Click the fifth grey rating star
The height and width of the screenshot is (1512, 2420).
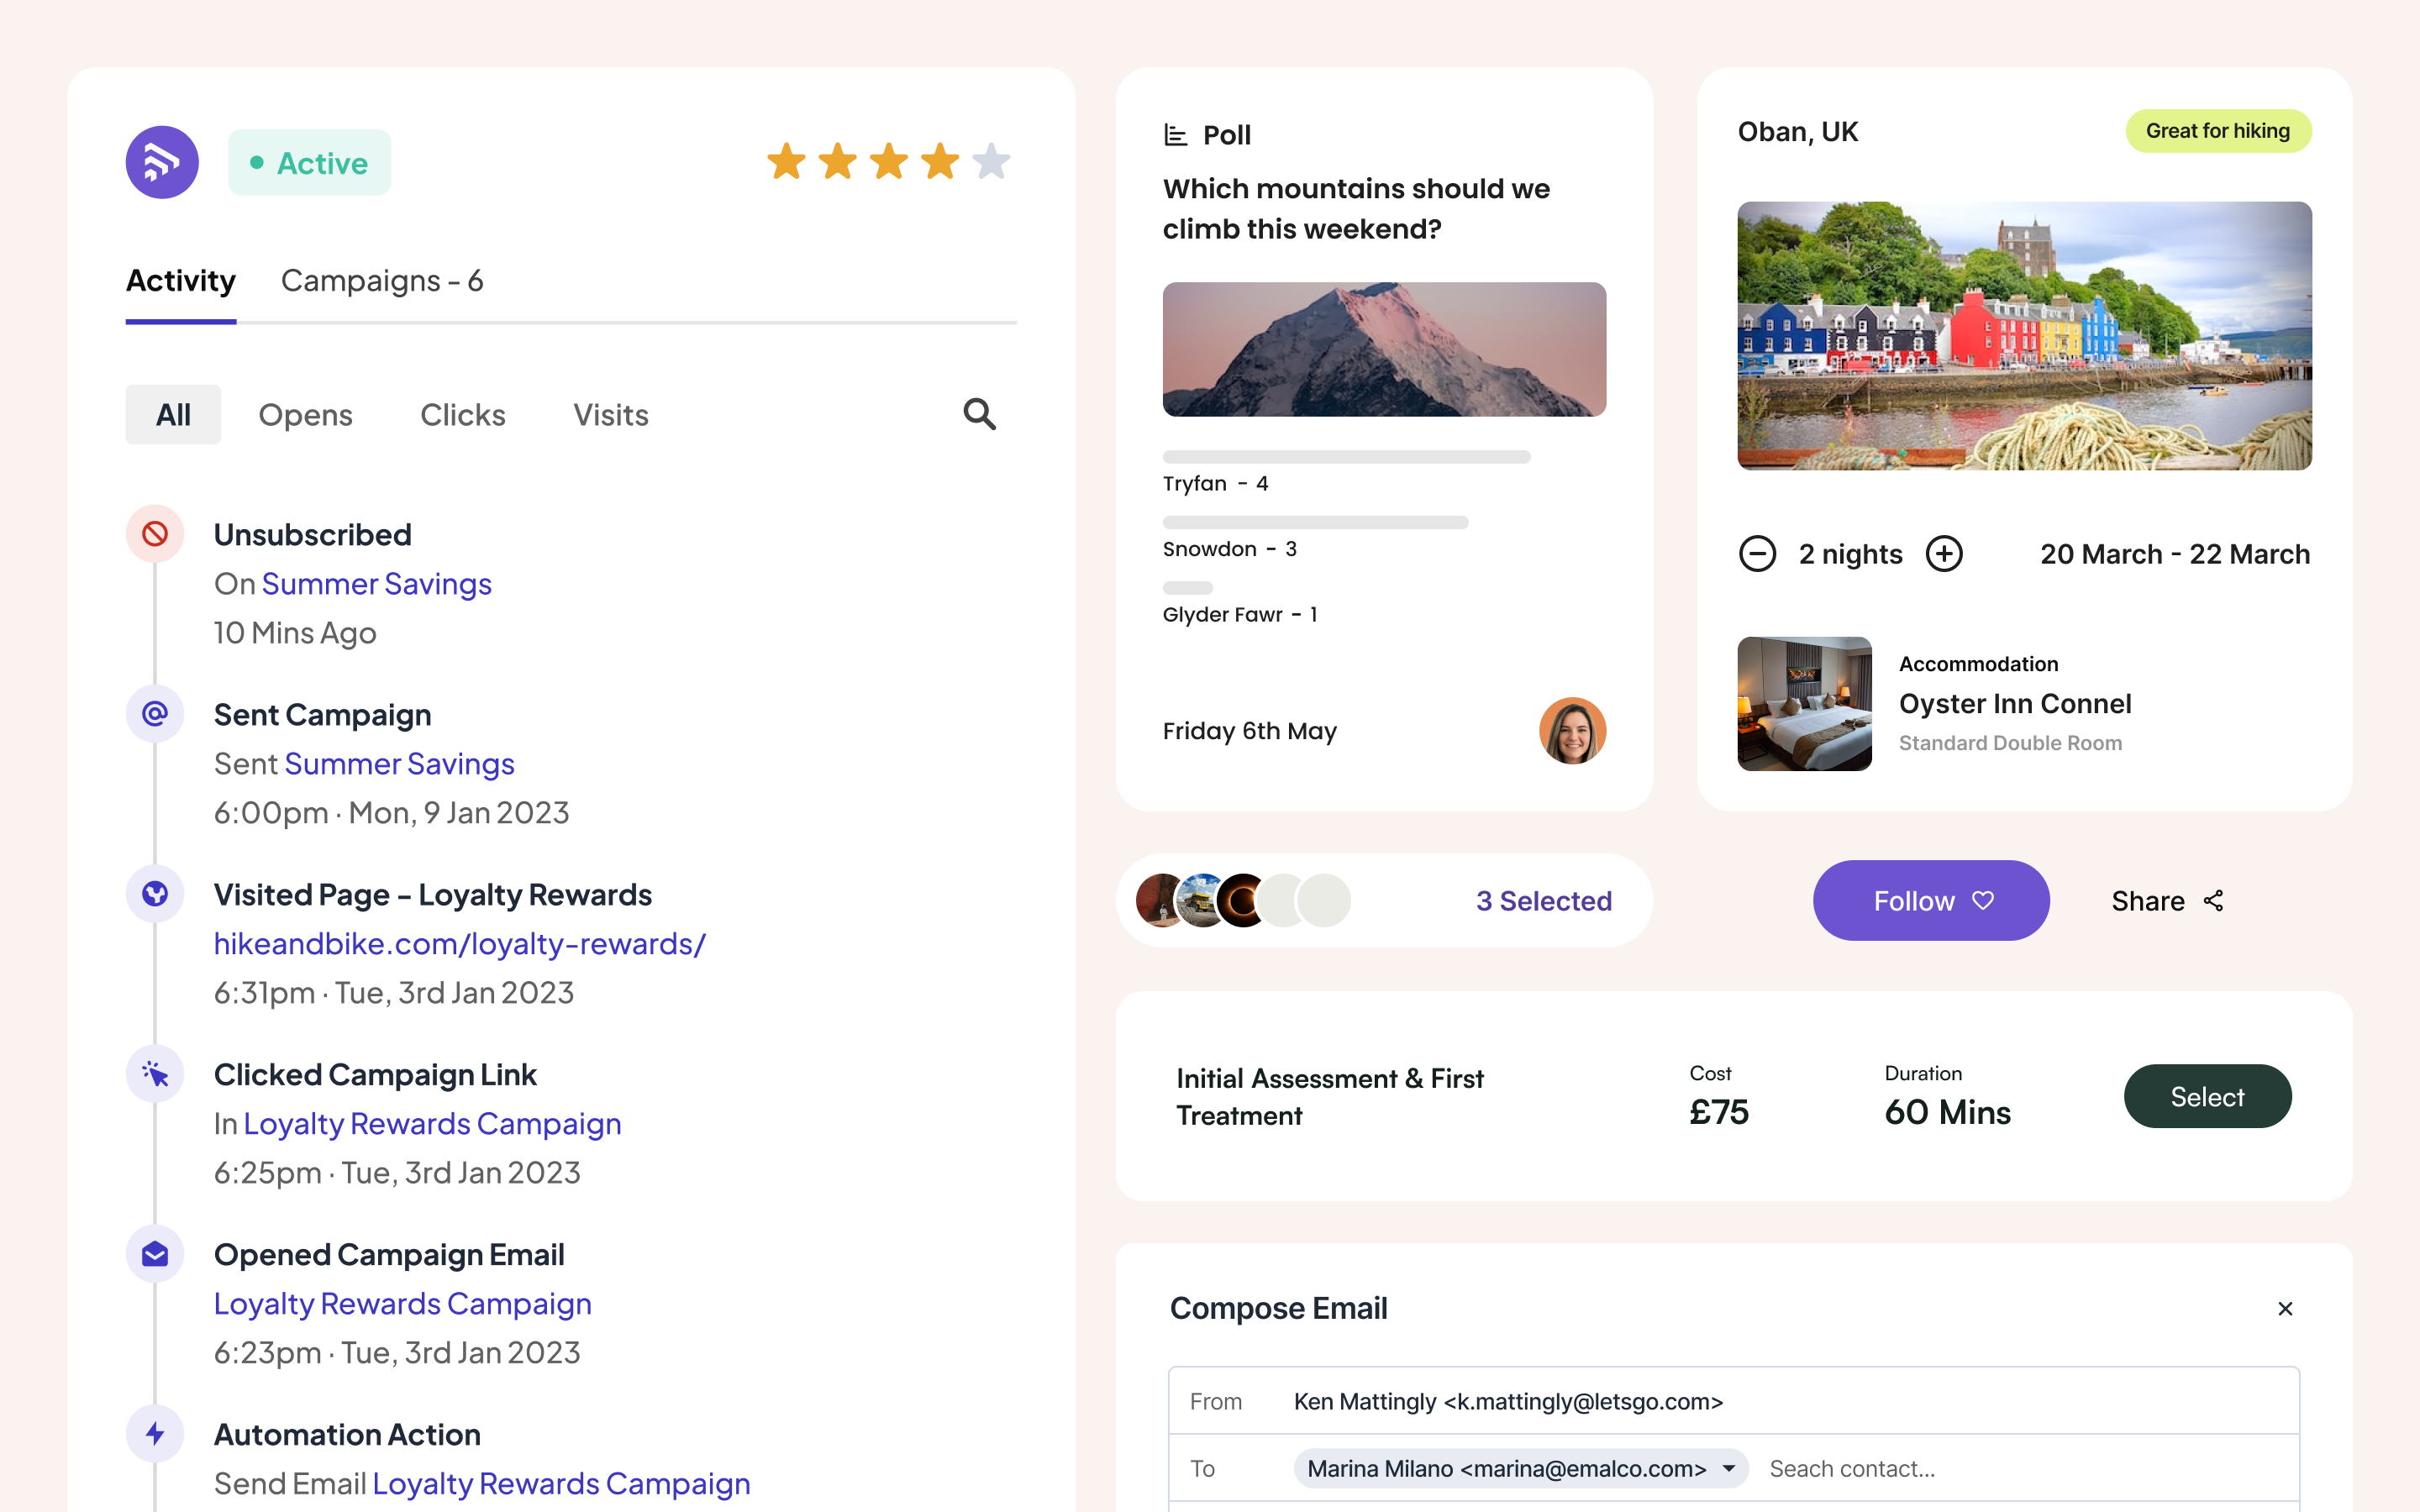991,162
